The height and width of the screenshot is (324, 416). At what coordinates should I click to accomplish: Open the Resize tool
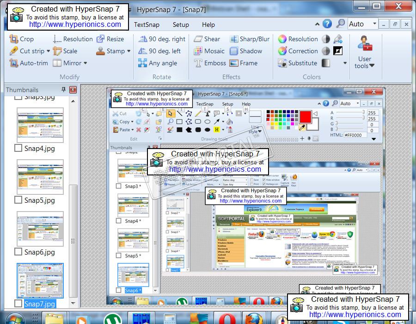click(110, 39)
